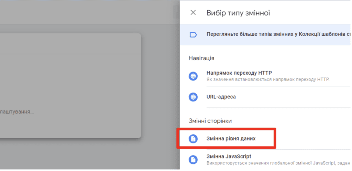Click the header area of the dimmed card
The height and width of the screenshot is (171, 352).
[70, 44]
